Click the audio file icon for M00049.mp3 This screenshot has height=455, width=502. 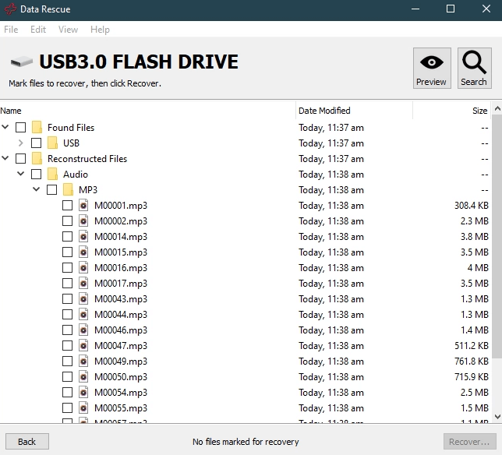coord(83,362)
